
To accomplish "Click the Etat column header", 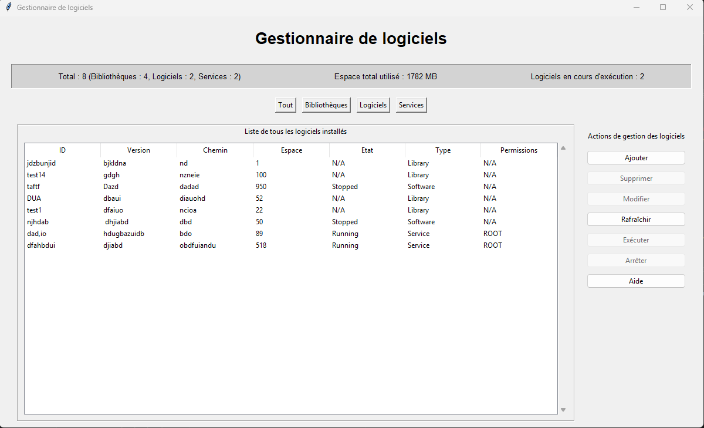I will click(367, 150).
